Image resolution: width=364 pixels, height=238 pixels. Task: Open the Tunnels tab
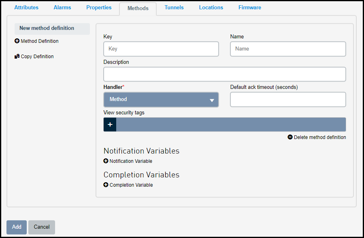pos(174,7)
